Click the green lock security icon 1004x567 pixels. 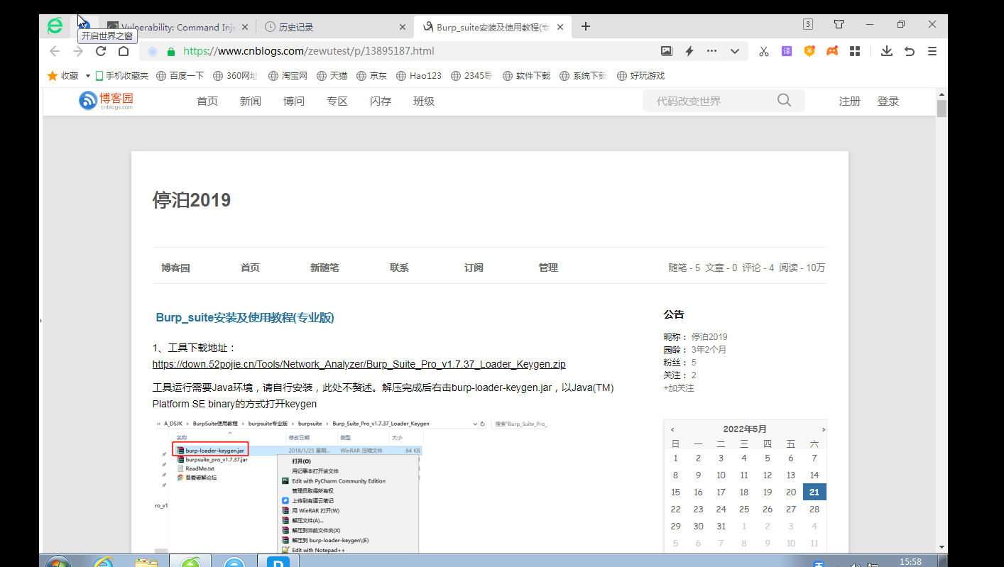(170, 51)
